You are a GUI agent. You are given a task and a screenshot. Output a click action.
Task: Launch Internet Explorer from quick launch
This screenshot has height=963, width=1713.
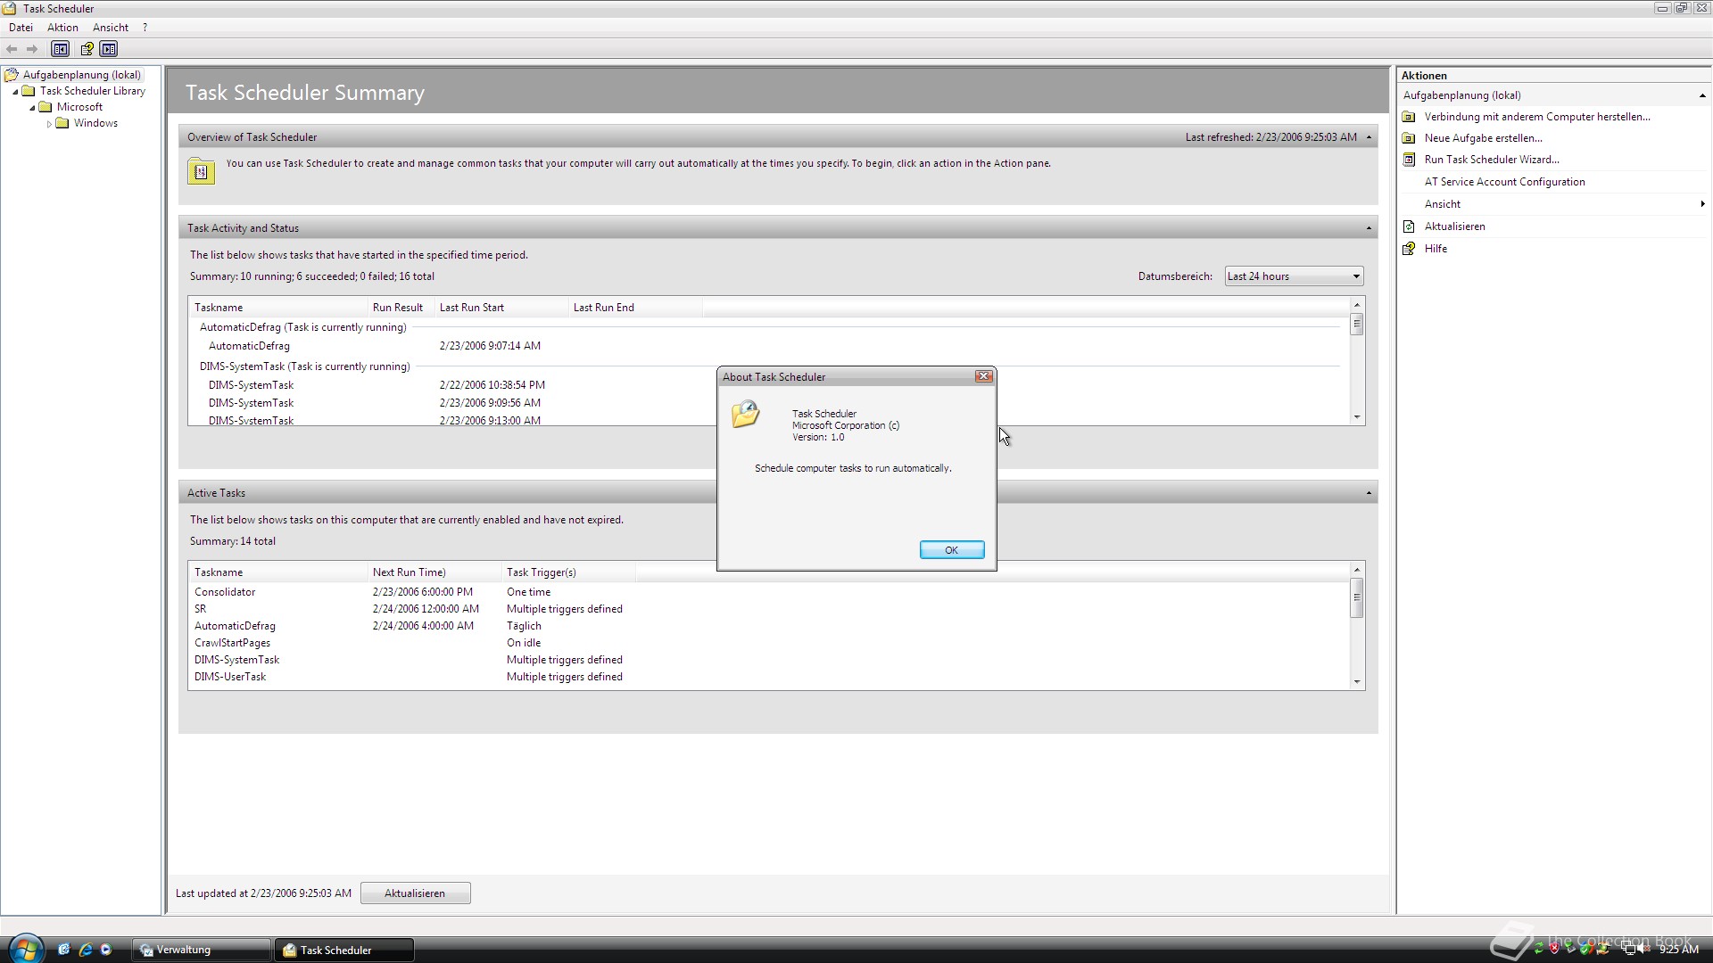(x=86, y=950)
